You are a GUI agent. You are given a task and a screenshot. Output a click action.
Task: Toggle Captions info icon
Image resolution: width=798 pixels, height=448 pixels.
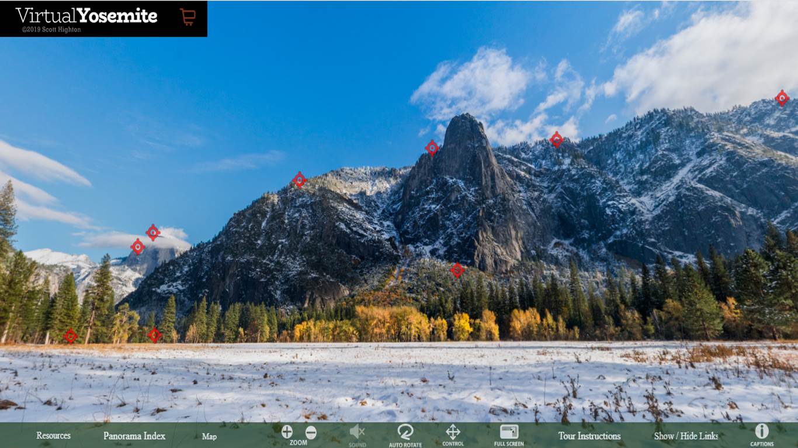pos(762,432)
